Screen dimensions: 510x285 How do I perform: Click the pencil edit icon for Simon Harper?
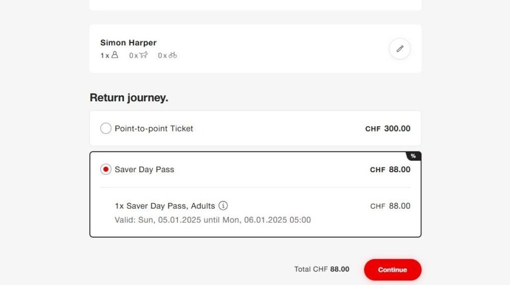tap(399, 49)
